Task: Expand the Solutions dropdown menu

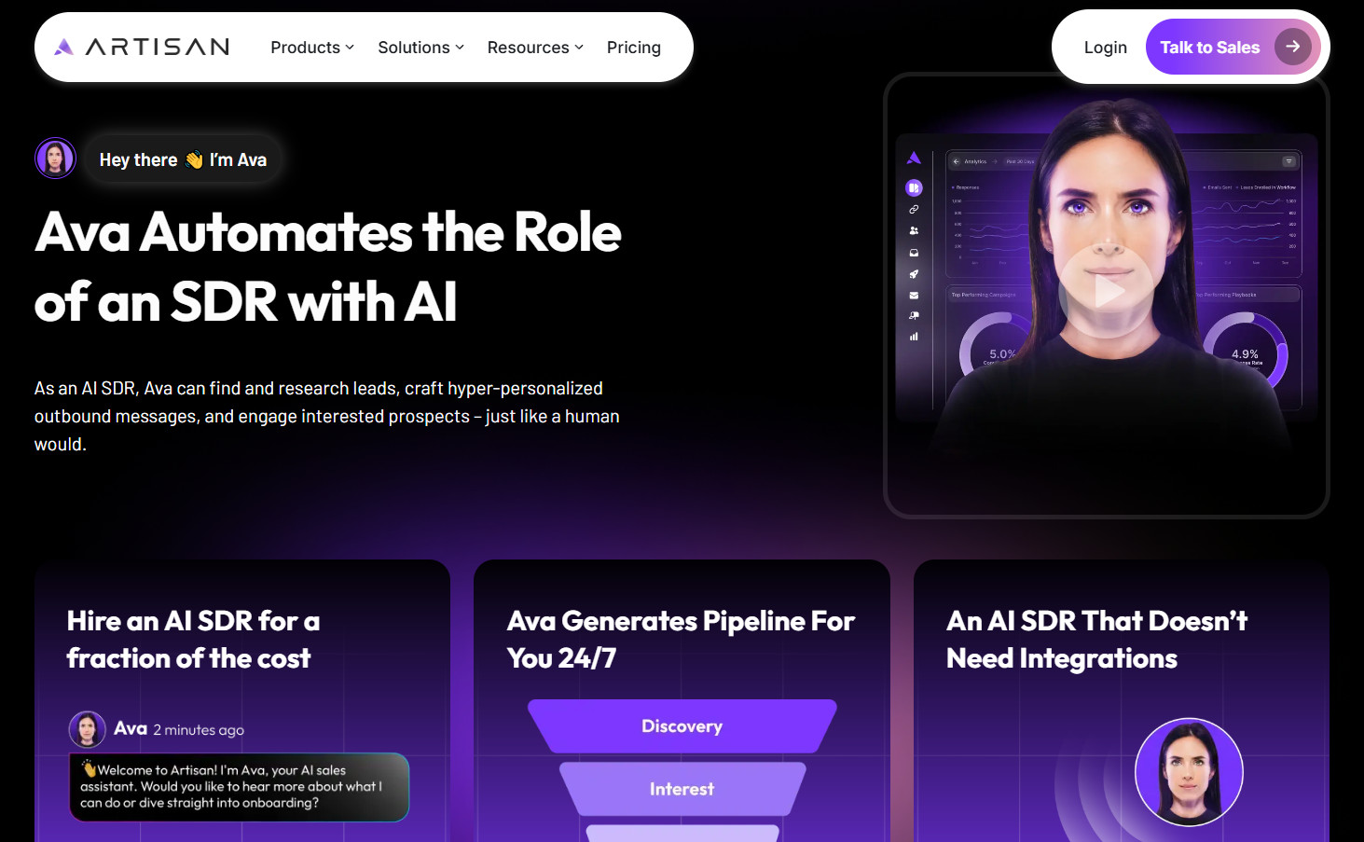Action: 420,48
